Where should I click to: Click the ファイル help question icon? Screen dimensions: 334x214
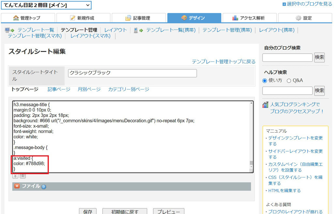tap(44, 187)
